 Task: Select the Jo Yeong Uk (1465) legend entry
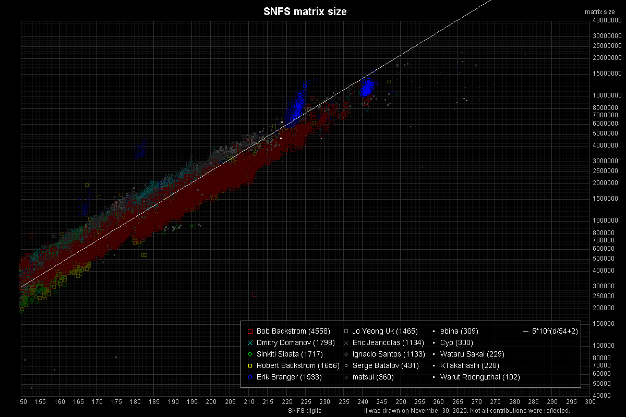[385, 331]
